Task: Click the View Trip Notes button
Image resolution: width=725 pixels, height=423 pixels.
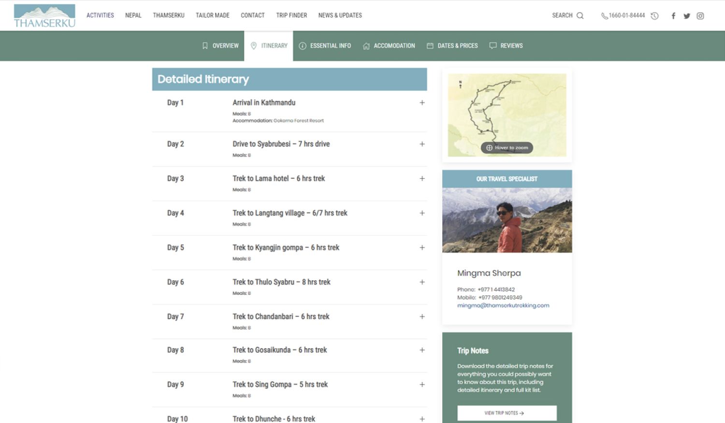Action: pos(507,413)
